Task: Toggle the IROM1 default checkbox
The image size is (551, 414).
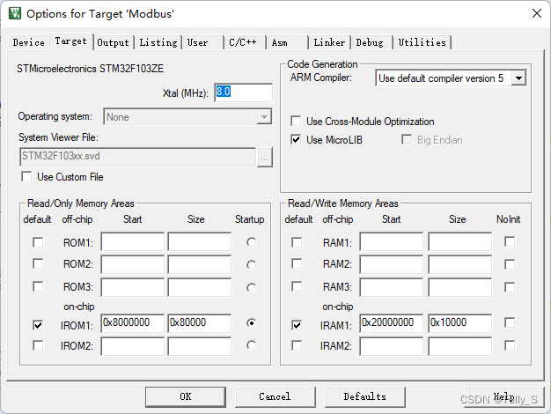Action: pos(38,325)
